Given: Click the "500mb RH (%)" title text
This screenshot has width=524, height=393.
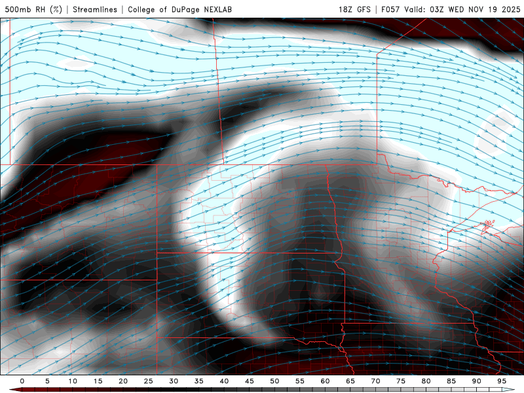Looking at the screenshot, I should click(33, 9).
